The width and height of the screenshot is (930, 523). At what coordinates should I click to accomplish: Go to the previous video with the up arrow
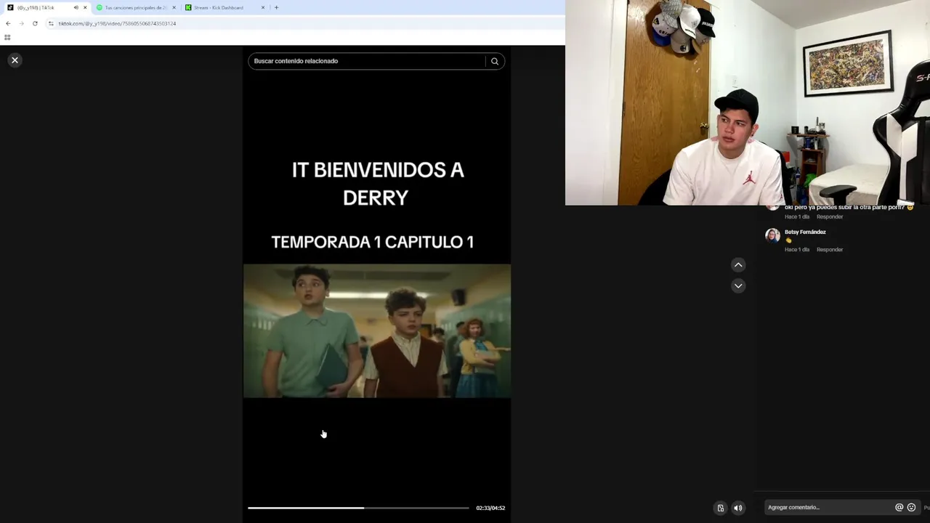738,264
